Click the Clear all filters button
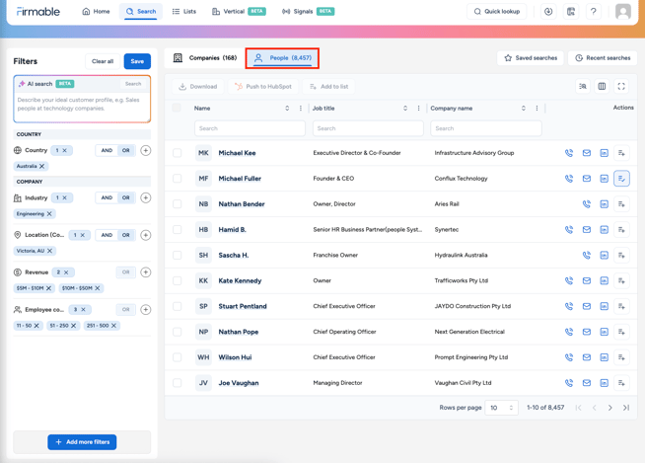The height and width of the screenshot is (463, 645). pyautogui.click(x=103, y=61)
